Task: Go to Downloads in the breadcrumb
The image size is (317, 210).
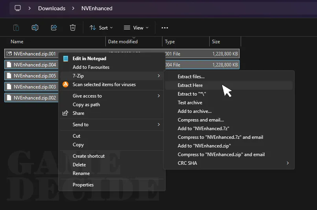Action: click(52, 8)
